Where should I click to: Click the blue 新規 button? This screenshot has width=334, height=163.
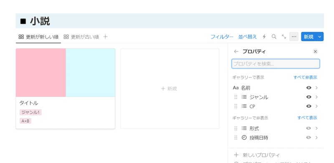(x=309, y=37)
